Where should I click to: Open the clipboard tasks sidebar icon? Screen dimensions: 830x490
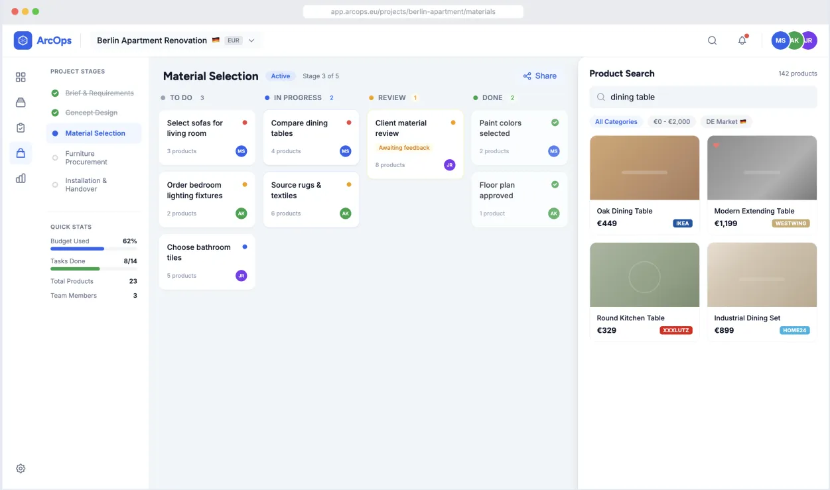pyautogui.click(x=21, y=128)
